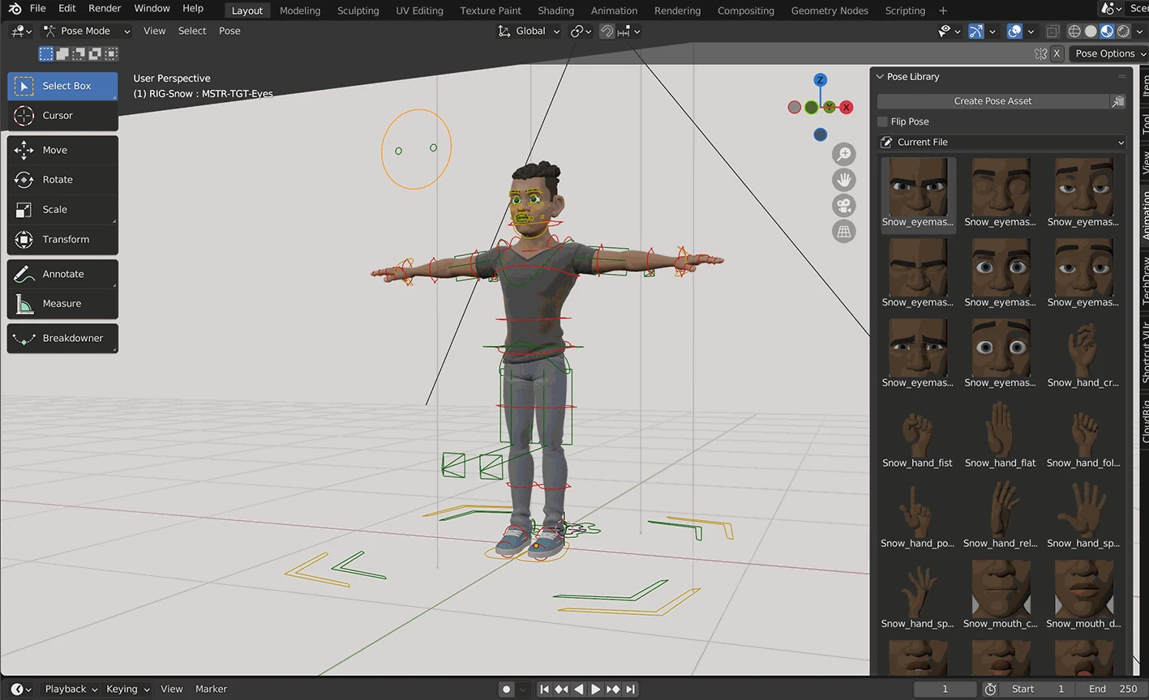Click the red X axis gizmo ball
This screenshot has height=700, width=1149.
pyautogui.click(x=847, y=107)
